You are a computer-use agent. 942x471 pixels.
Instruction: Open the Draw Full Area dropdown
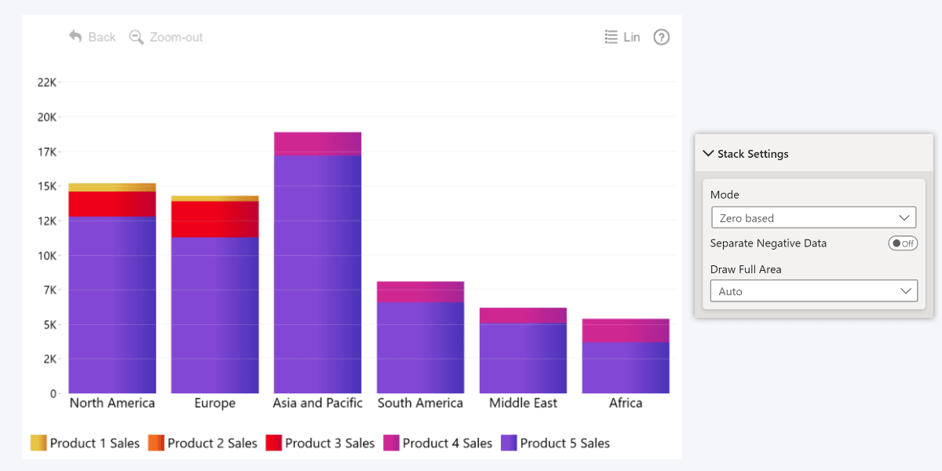[813, 291]
